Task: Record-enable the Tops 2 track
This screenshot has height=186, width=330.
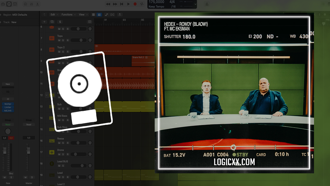Action: (68, 52)
